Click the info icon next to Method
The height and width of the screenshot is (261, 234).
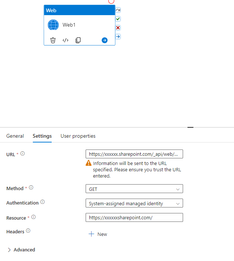pyautogui.click(x=31, y=188)
